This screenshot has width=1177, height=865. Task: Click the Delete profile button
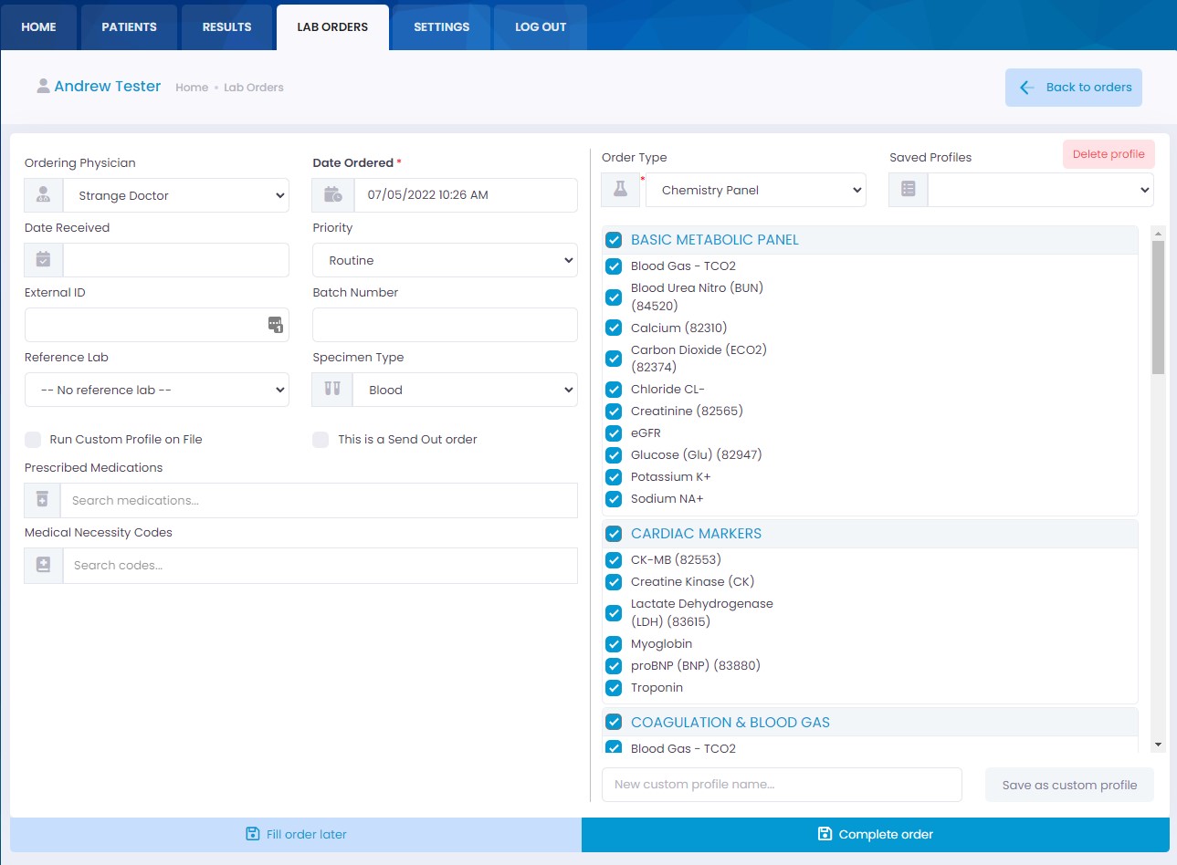tap(1108, 154)
